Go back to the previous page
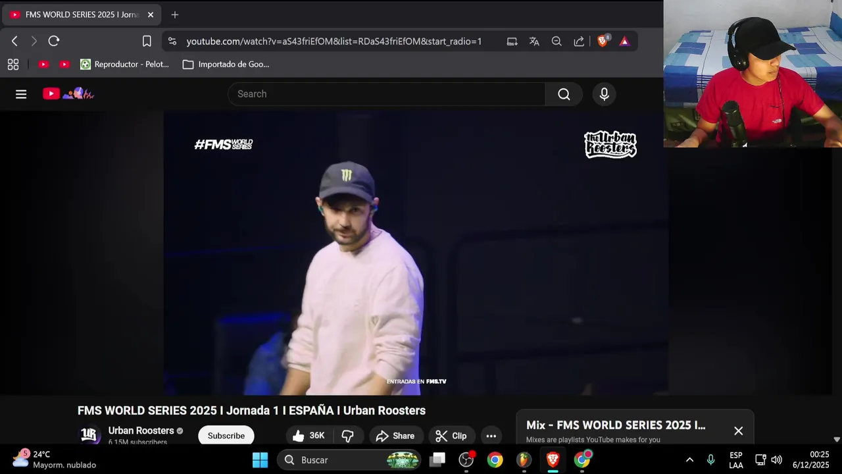The image size is (842, 474). [14, 41]
